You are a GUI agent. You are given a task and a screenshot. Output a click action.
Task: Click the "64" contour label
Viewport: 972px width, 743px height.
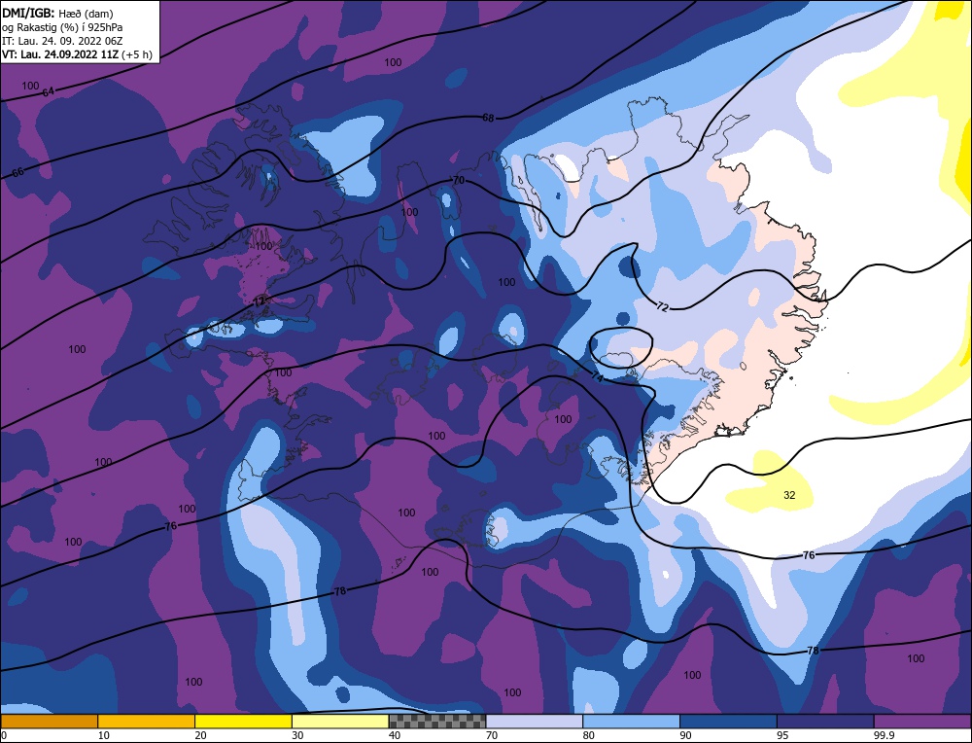point(49,91)
